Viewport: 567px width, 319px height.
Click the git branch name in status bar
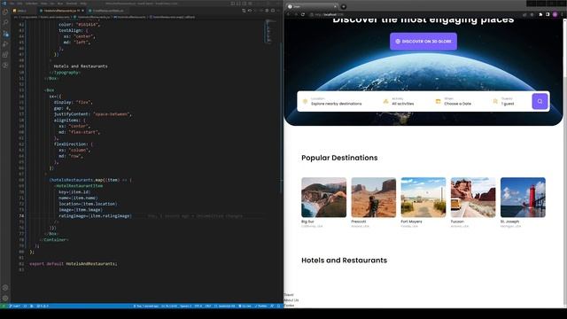(x=14, y=306)
